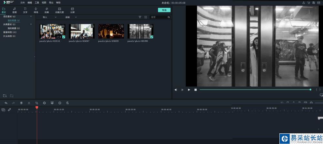
Task: Select the crop tool icon
Action: tap(37, 103)
